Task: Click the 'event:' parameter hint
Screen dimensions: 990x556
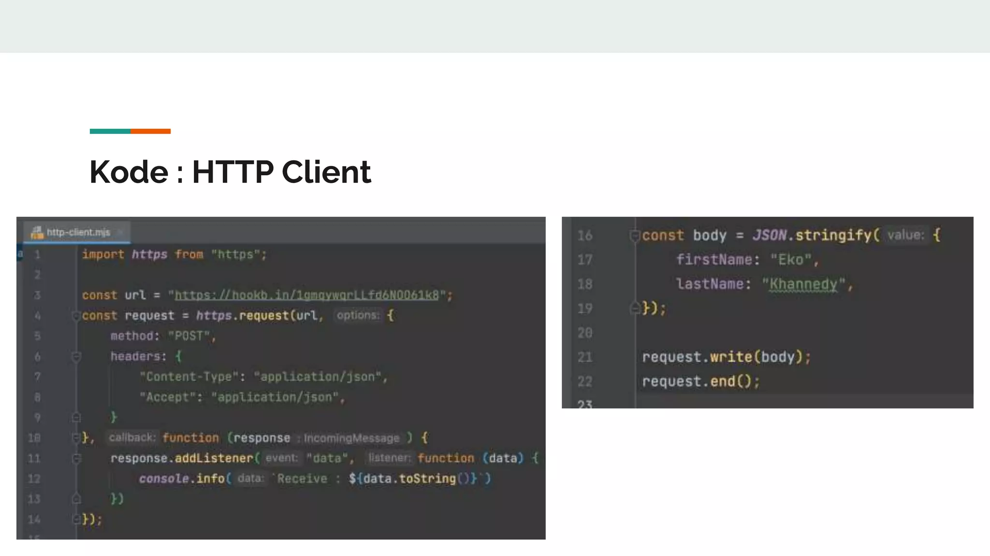Action: (x=281, y=458)
